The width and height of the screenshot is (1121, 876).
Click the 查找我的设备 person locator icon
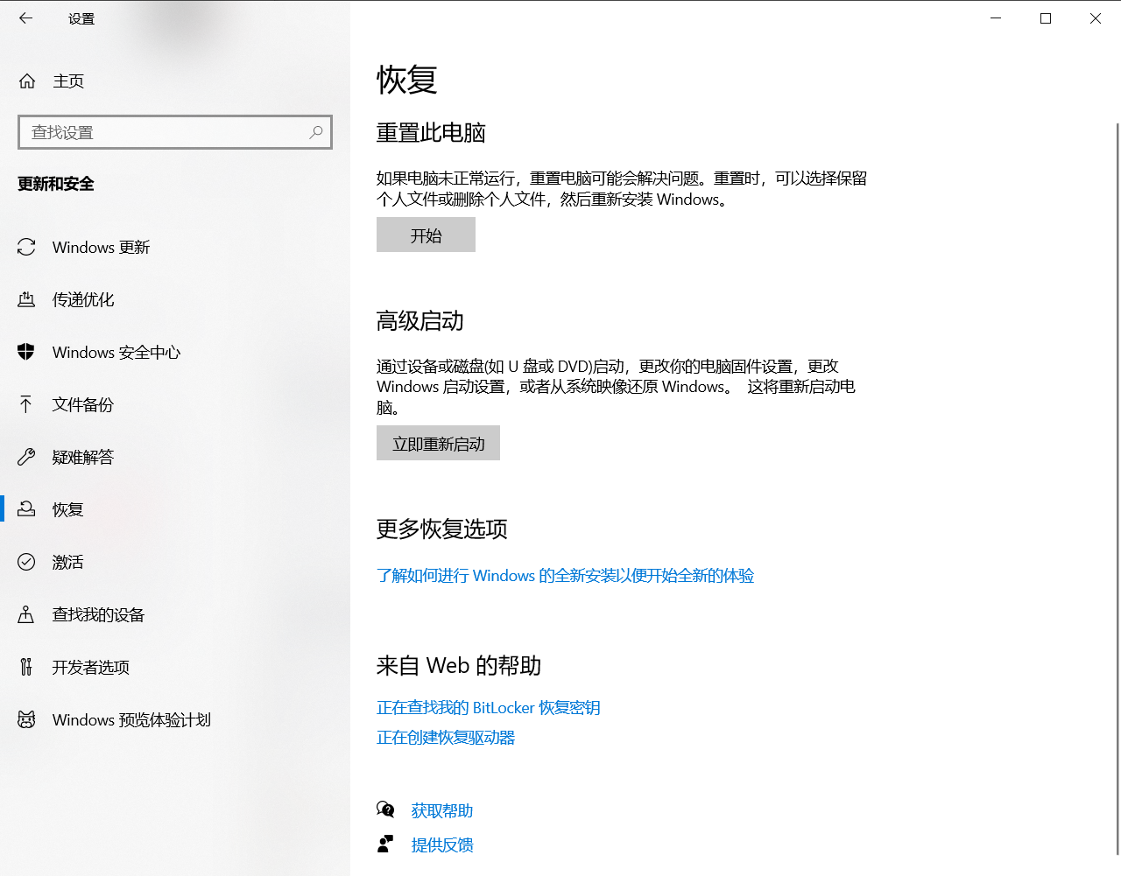coord(26,614)
